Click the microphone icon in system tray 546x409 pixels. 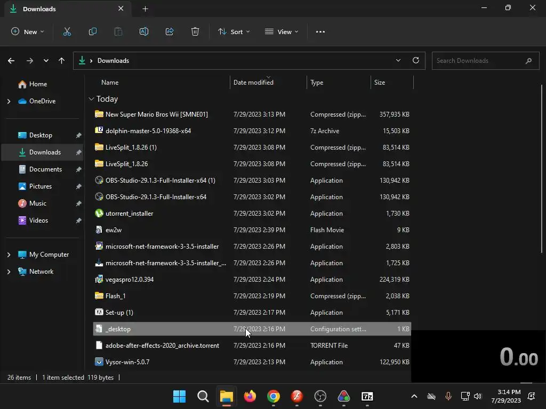(448, 396)
